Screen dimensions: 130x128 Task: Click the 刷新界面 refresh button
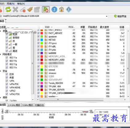[120, 16]
